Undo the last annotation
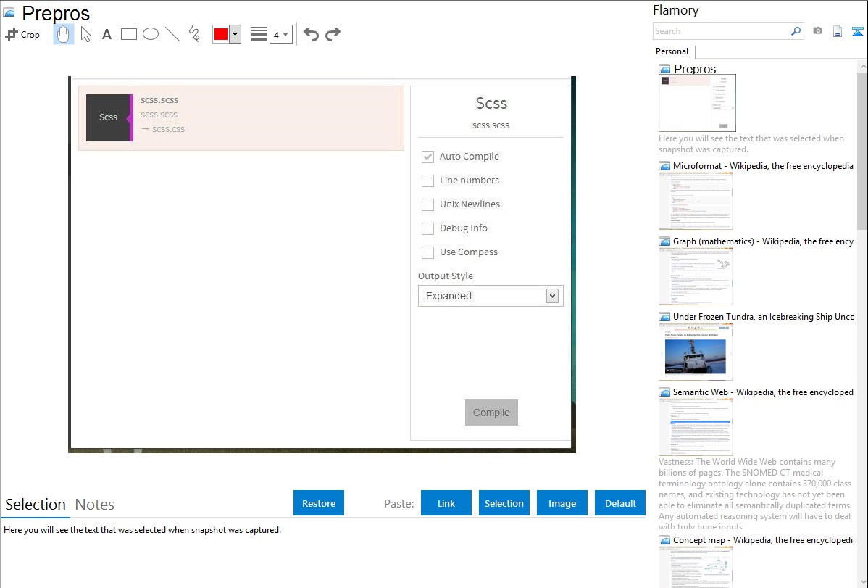868x588 pixels. click(311, 34)
